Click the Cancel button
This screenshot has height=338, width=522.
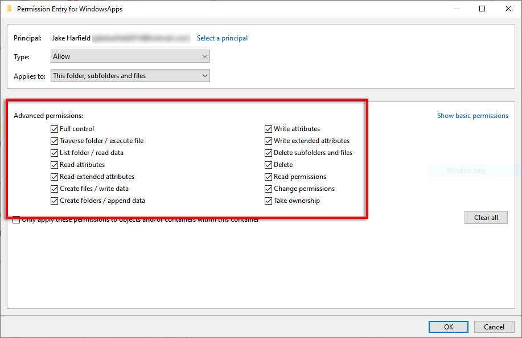pyautogui.click(x=494, y=327)
